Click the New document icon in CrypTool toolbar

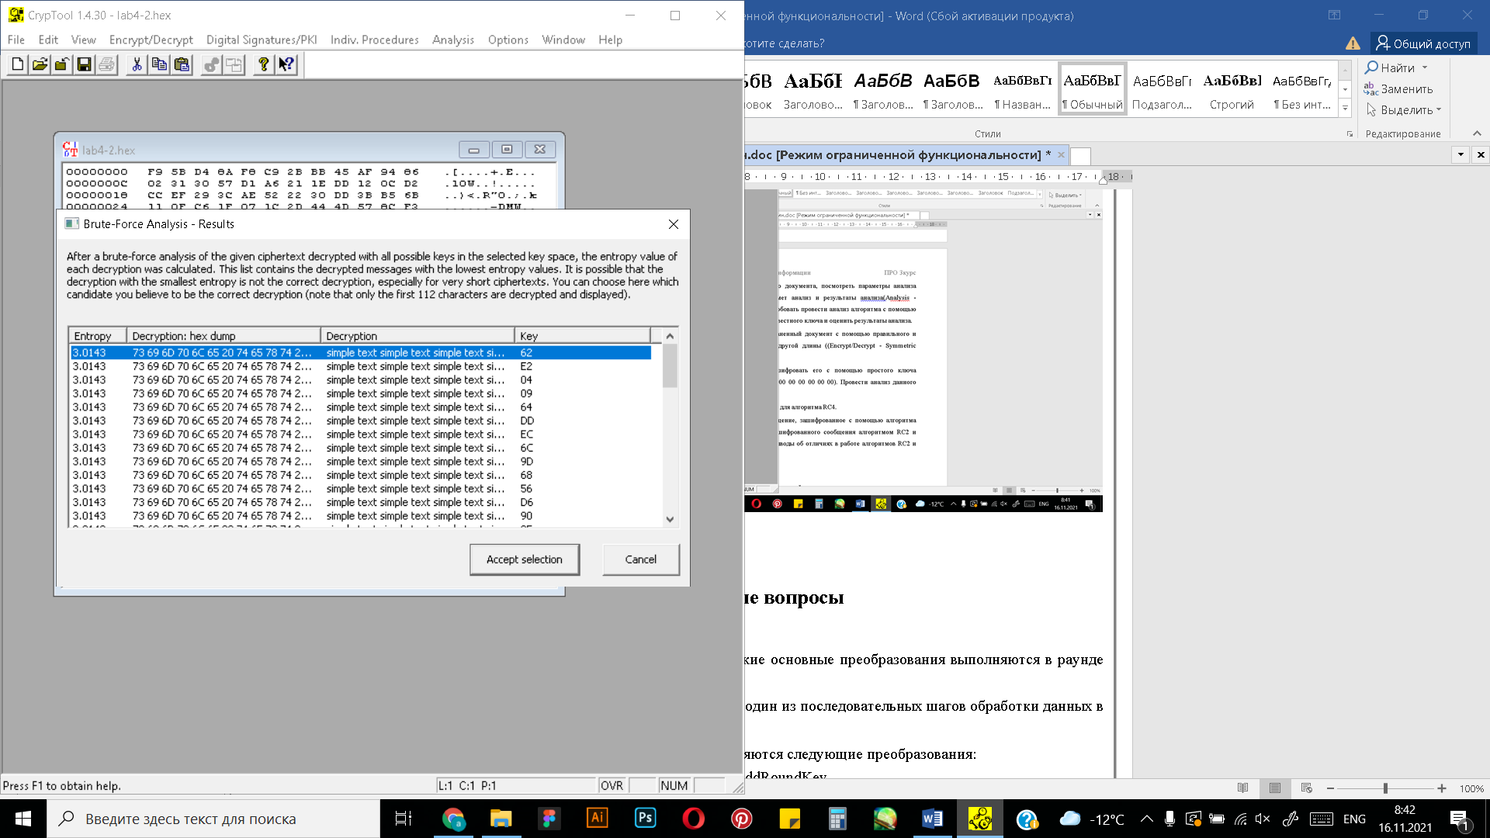pos(18,64)
